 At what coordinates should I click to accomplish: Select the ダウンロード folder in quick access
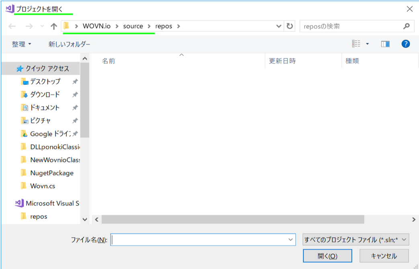coord(45,95)
